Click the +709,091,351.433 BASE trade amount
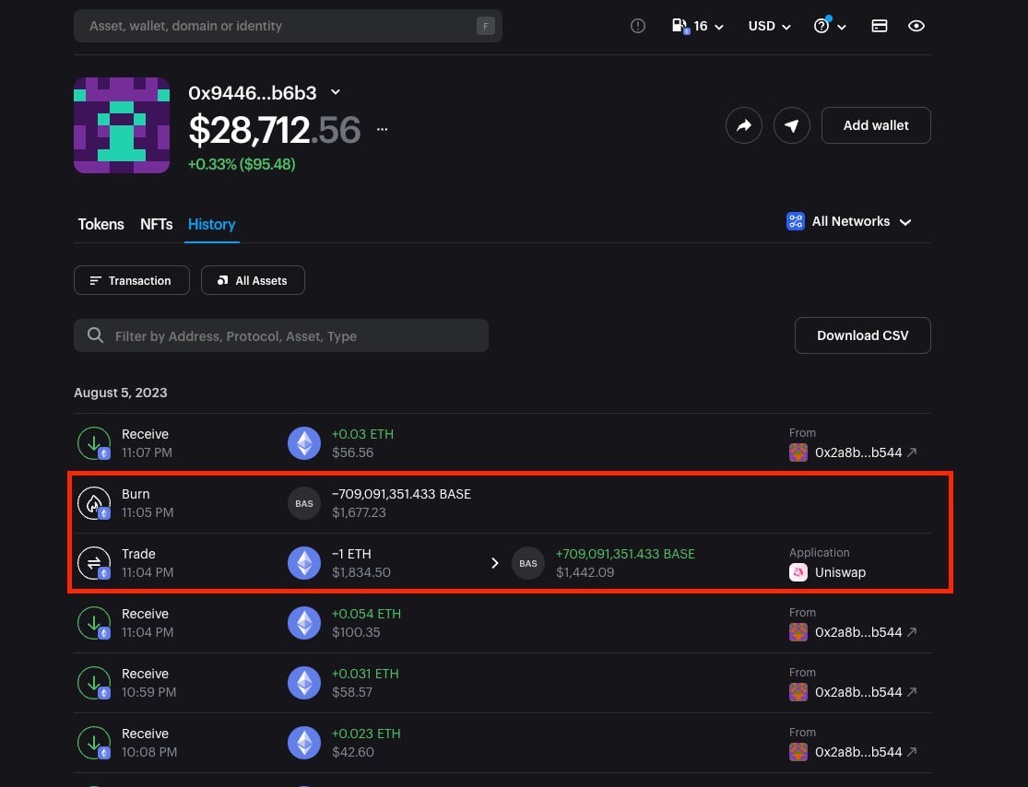 [x=625, y=554]
